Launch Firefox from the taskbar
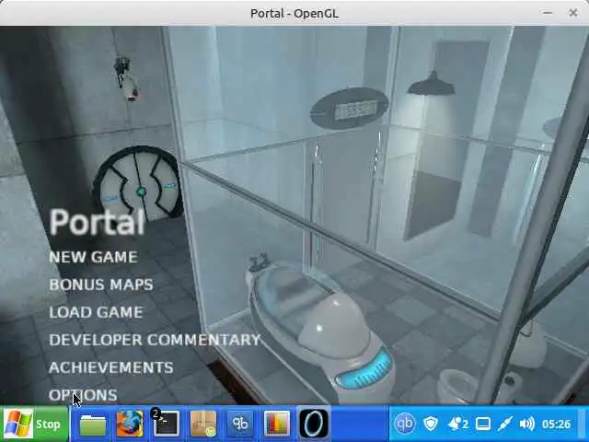The image size is (589, 442). coord(130,424)
